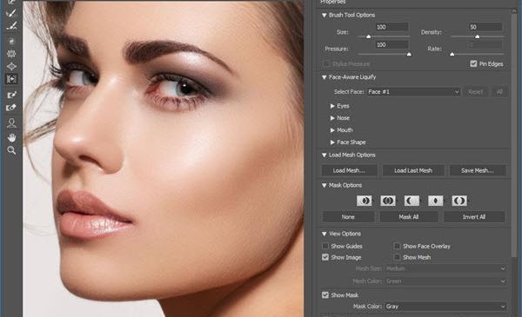Expand the Eyes settings group
Screen dimensions: 522x317
(x=332, y=106)
